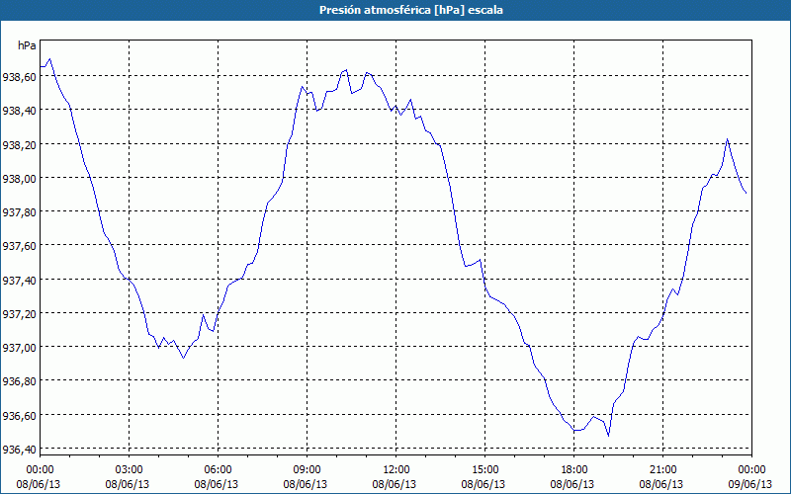The height and width of the screenshot is (494, 791).
Task: Click the pressure curve minimum after 18:00
Action: (x=608, y=436)
